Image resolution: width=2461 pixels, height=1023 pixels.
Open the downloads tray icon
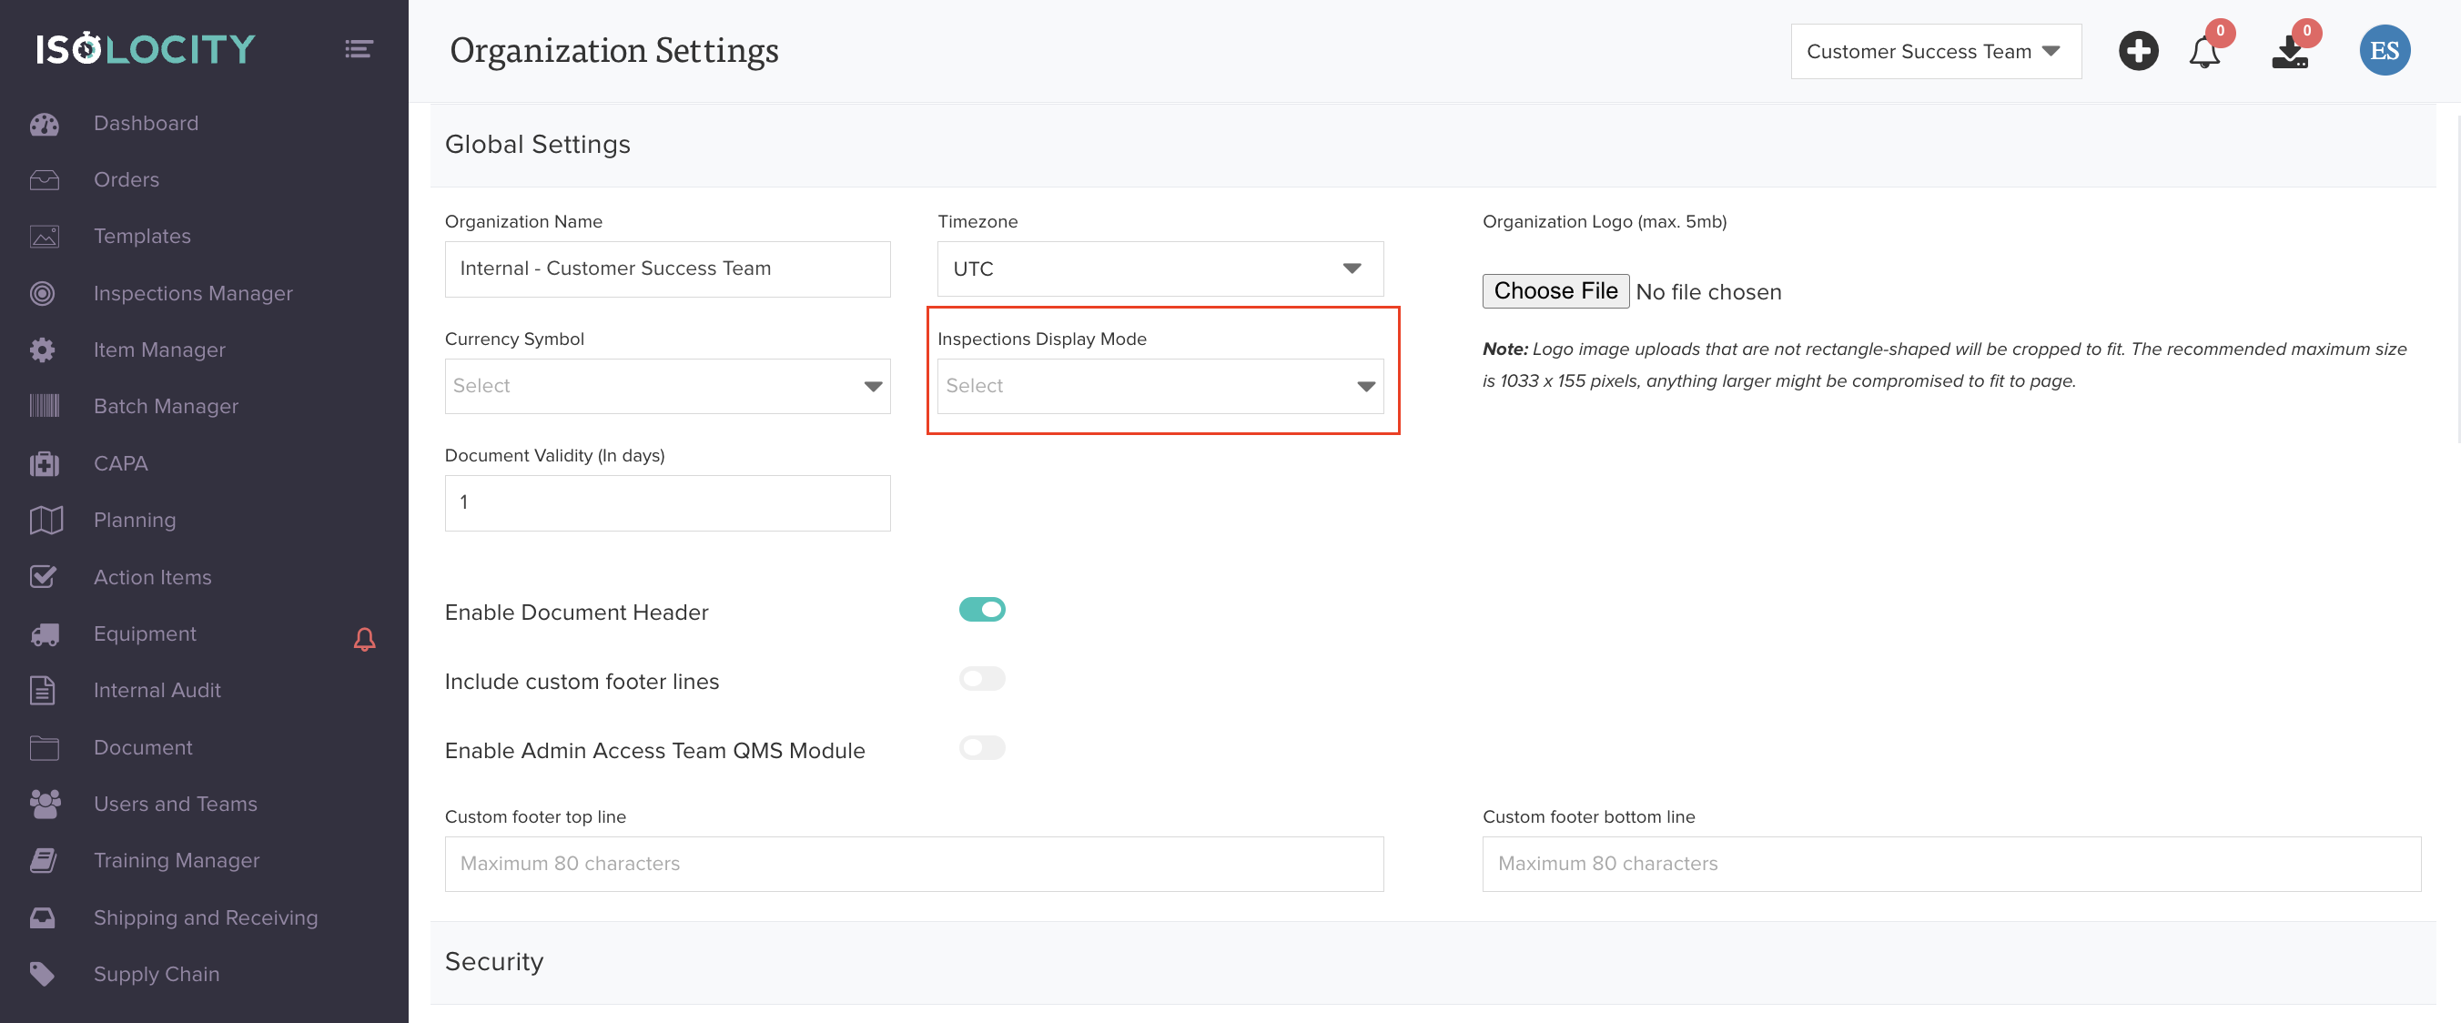pyautogui.click(x=2289, y=52)
